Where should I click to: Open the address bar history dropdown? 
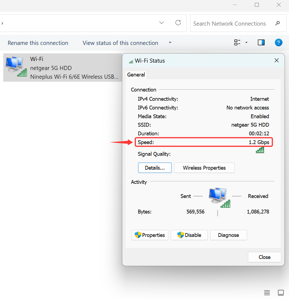tap(161, 23)
